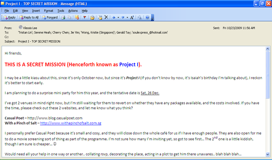The height and width of the screenshot is (160, 272).
Task: Click recipient Jie Yim in To field
Action: [74, 32]
